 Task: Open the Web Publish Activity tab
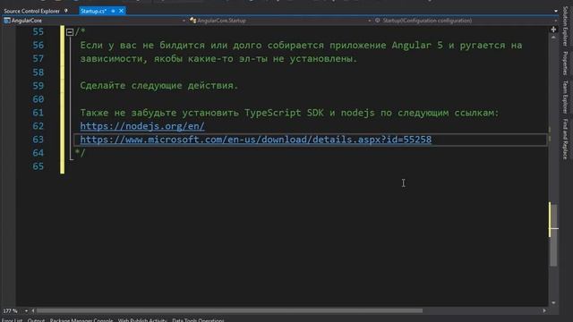142,320
